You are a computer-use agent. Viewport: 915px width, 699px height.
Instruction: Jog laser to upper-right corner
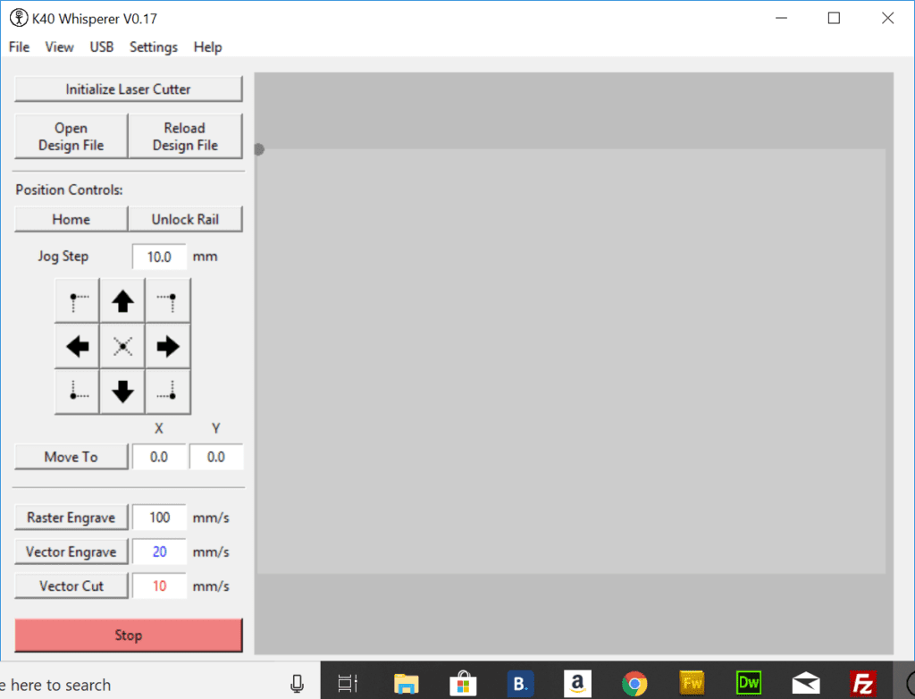[x=168, y=301]
